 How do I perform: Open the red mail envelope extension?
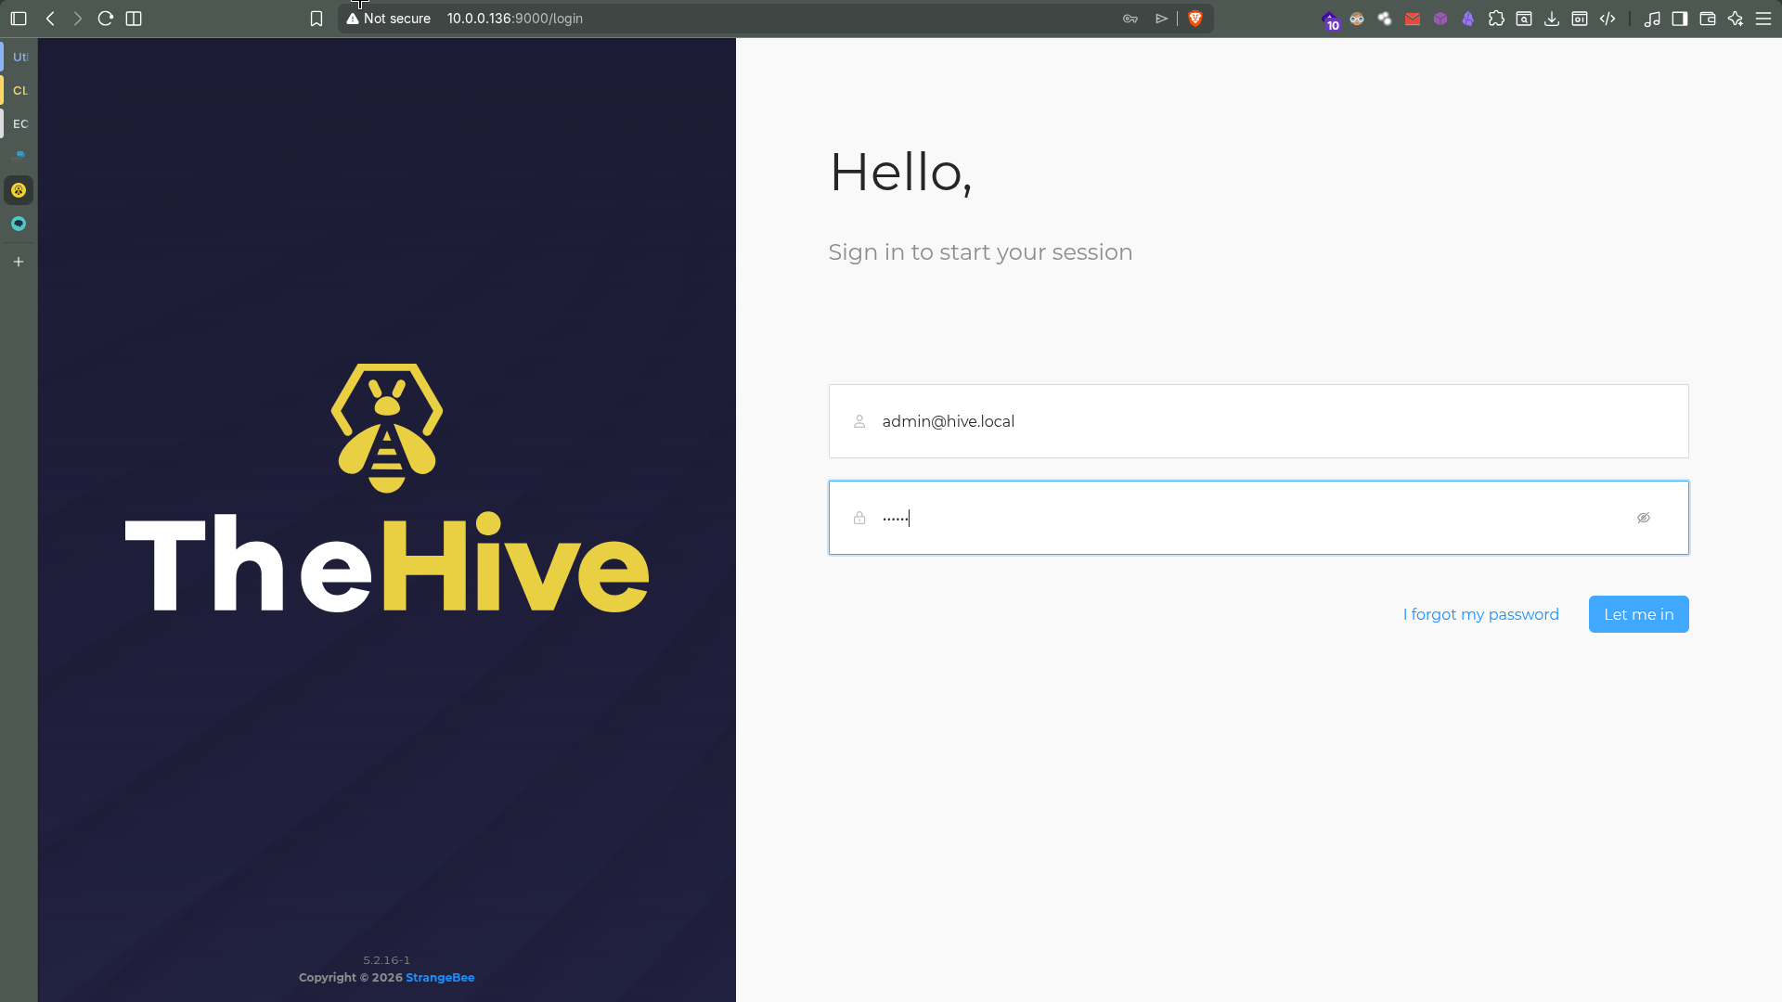click(1413, 19)
